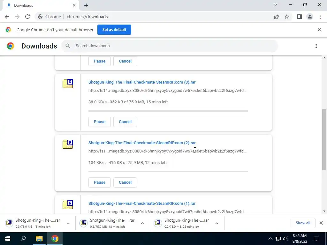Image resolution: width=327 pixels, height=245 pixels.
Task: Click the scrollbar up arrow
Action: 324,58
